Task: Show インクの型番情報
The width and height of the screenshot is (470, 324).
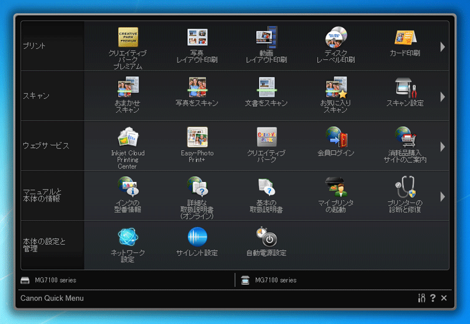Action: [128, 187]
